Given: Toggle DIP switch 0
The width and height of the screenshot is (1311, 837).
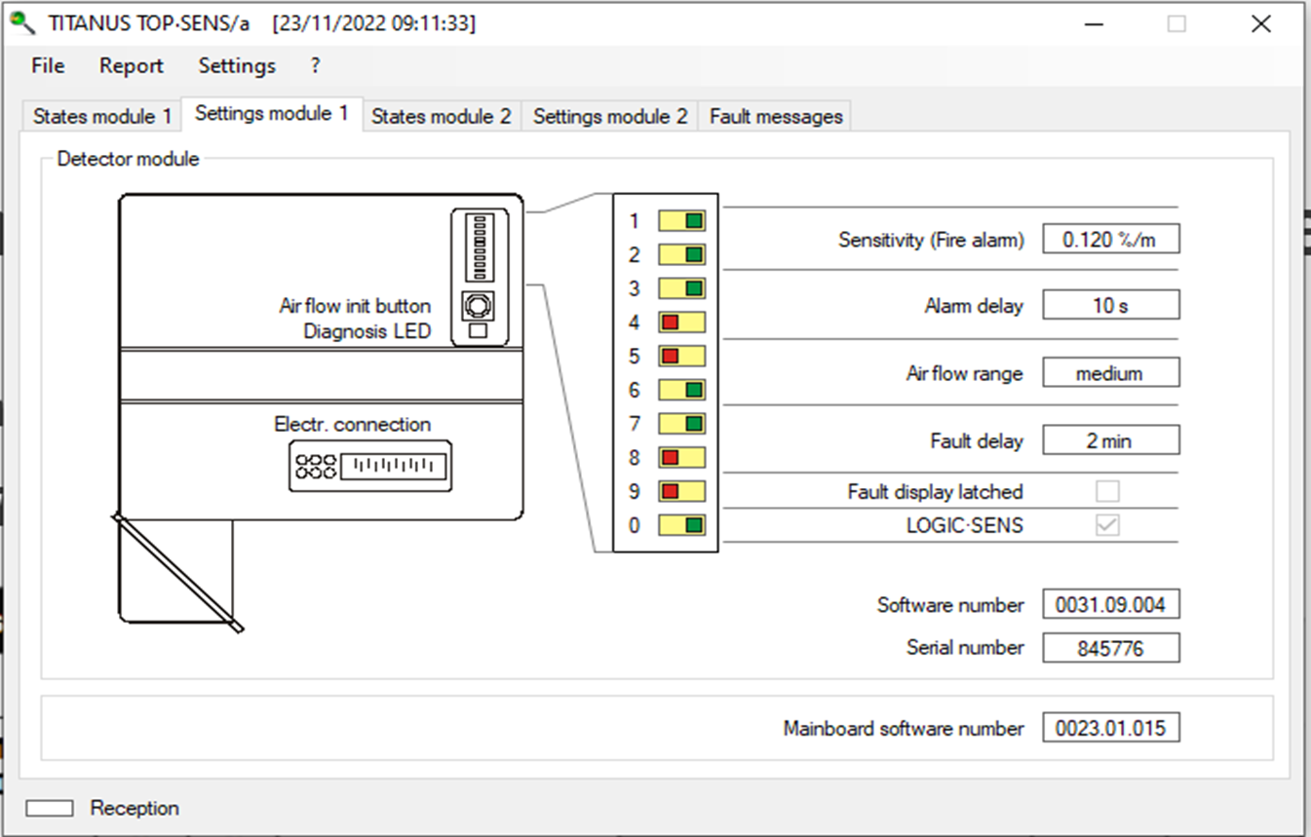Looking at the screenshot, I should pos(681,525).
